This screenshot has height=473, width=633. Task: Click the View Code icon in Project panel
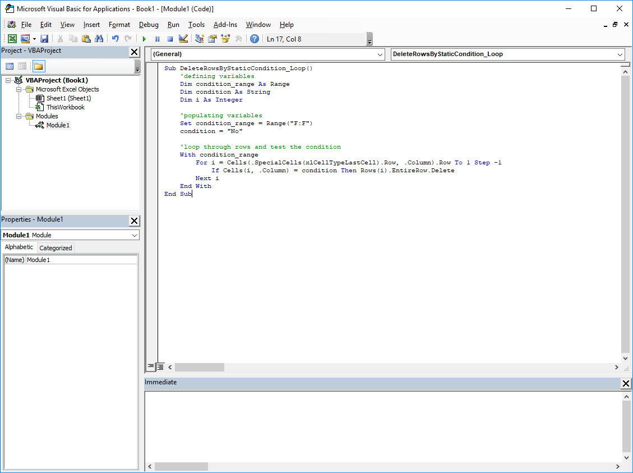point(10,66)
